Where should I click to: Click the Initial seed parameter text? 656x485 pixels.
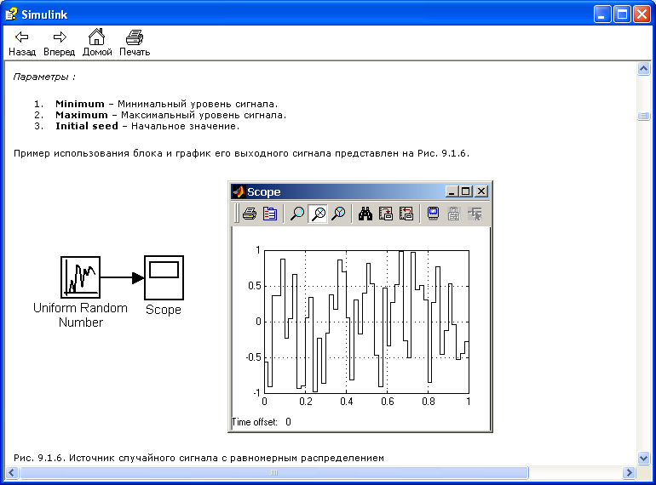[x=87, y=126]
